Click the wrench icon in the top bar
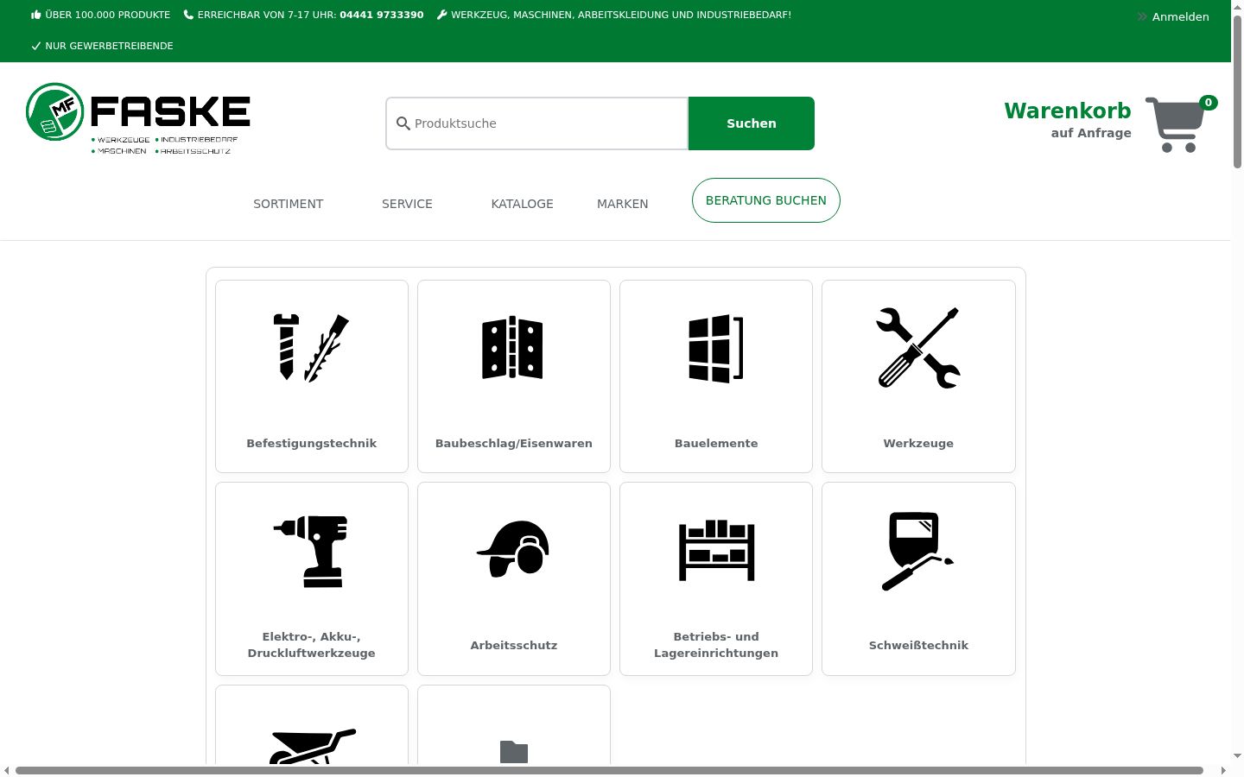Image resolution: width=1244 pixels, height=777 pixels. pyautogui.click(x=441, y=15)
